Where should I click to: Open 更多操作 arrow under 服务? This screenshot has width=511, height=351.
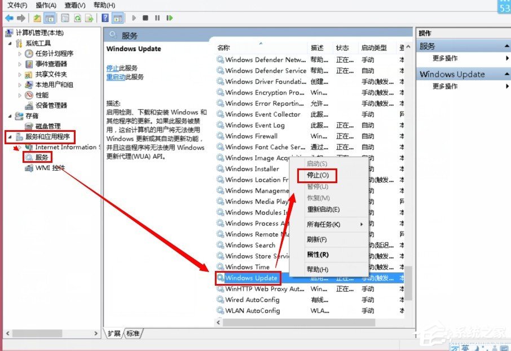tap(506, 58)
